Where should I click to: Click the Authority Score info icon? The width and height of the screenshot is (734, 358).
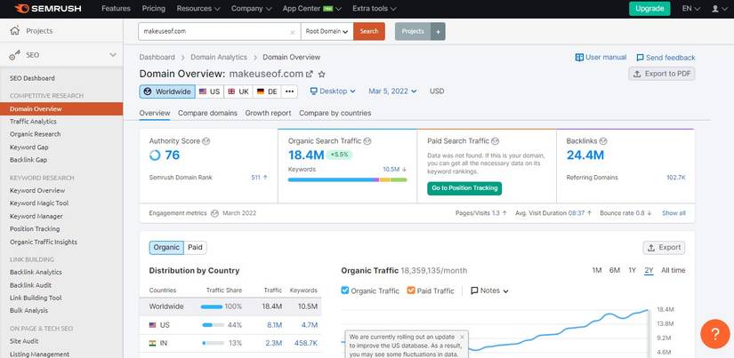point(206,140)
